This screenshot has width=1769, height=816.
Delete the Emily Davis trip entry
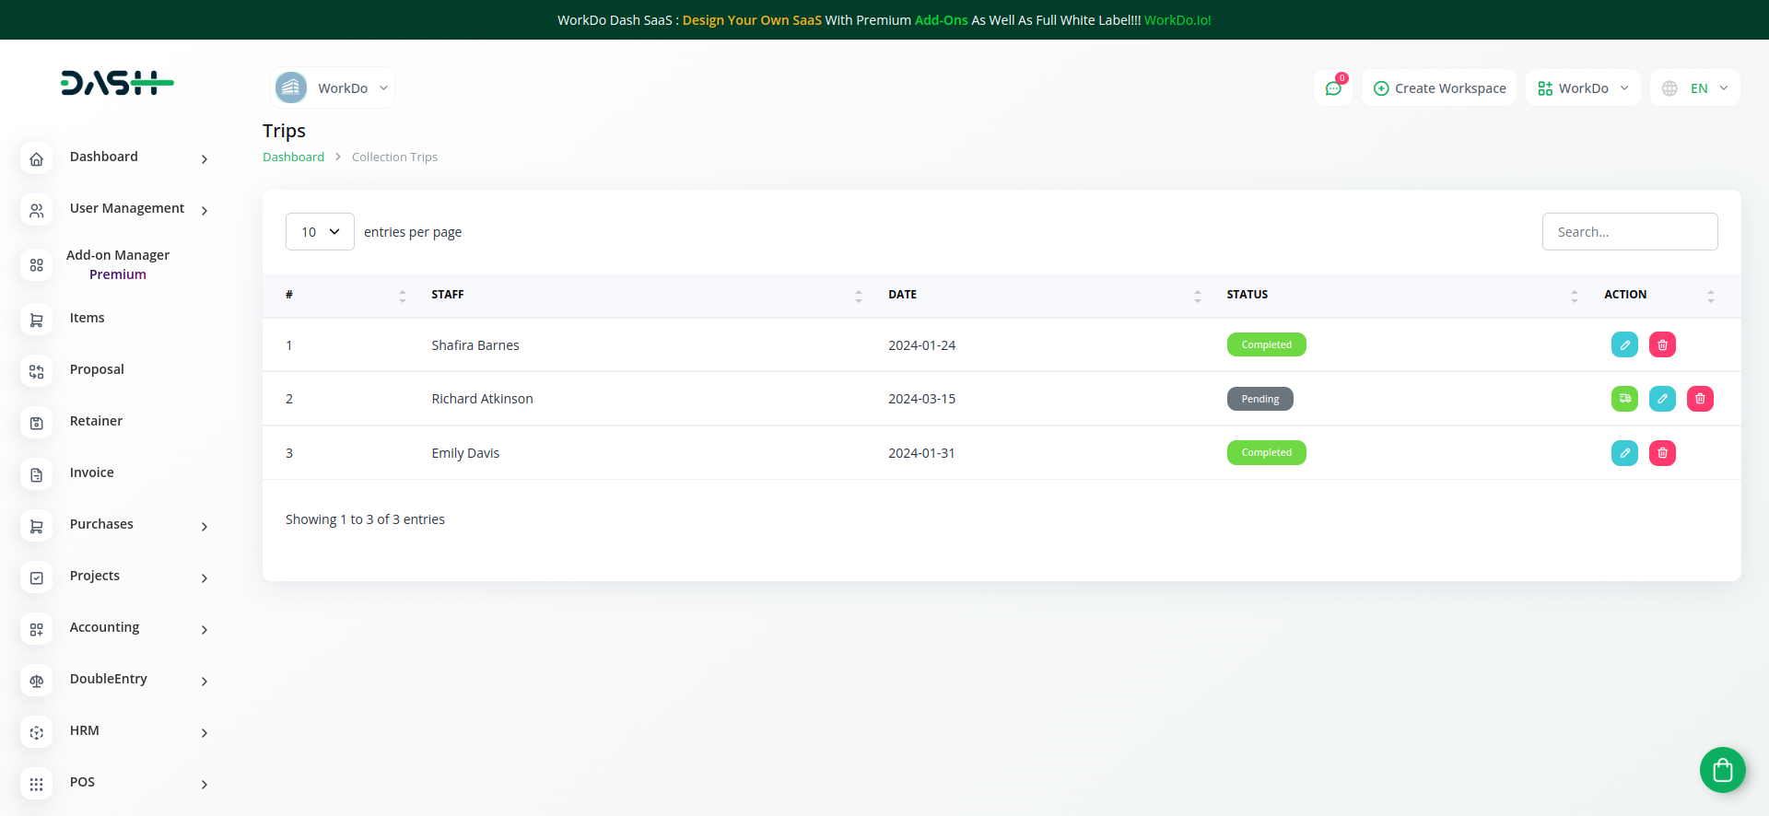point(1662,453)
